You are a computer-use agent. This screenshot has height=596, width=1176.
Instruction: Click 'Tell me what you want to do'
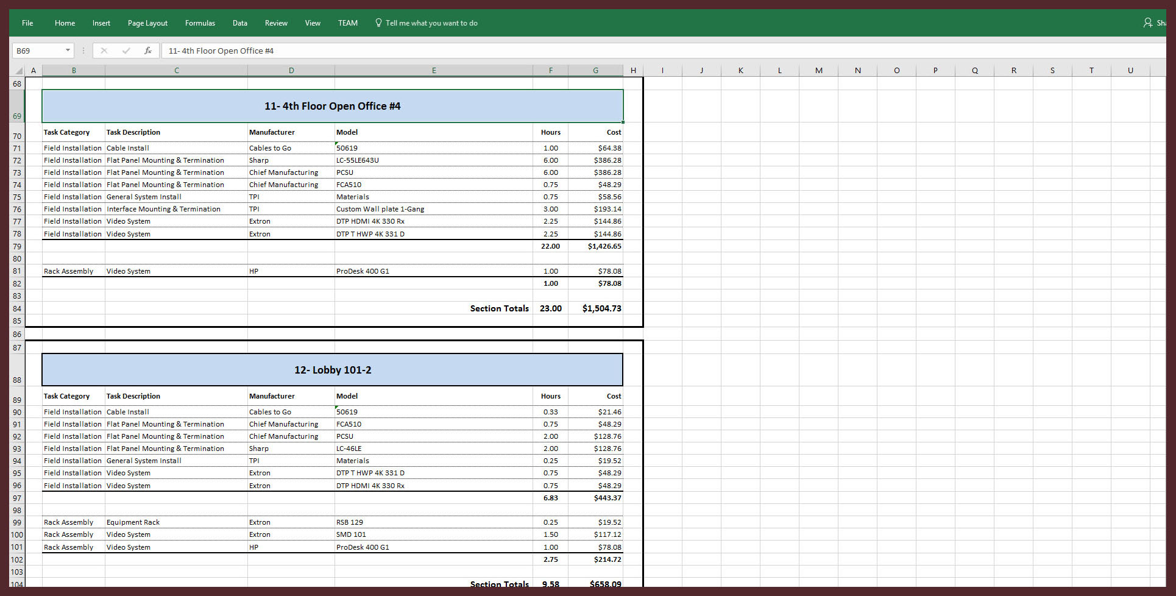[431, 23]
